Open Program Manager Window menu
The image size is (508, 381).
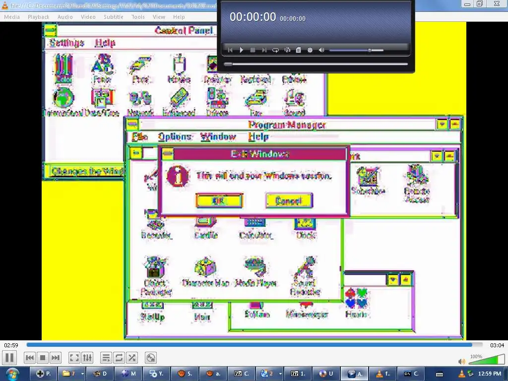218,137
